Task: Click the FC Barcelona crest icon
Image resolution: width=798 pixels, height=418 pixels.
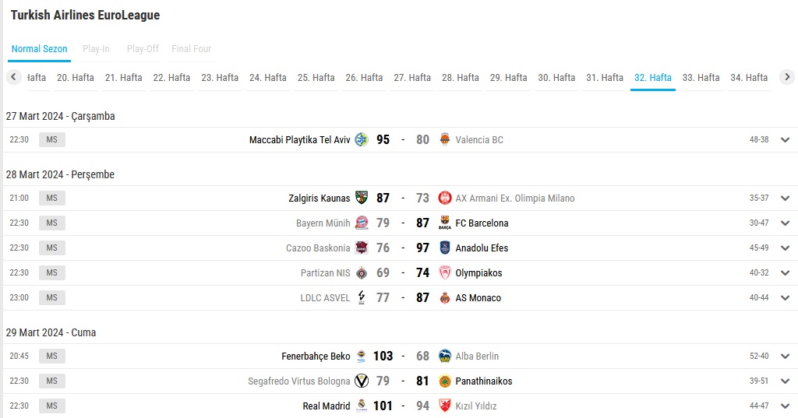Action: (445, 223)
